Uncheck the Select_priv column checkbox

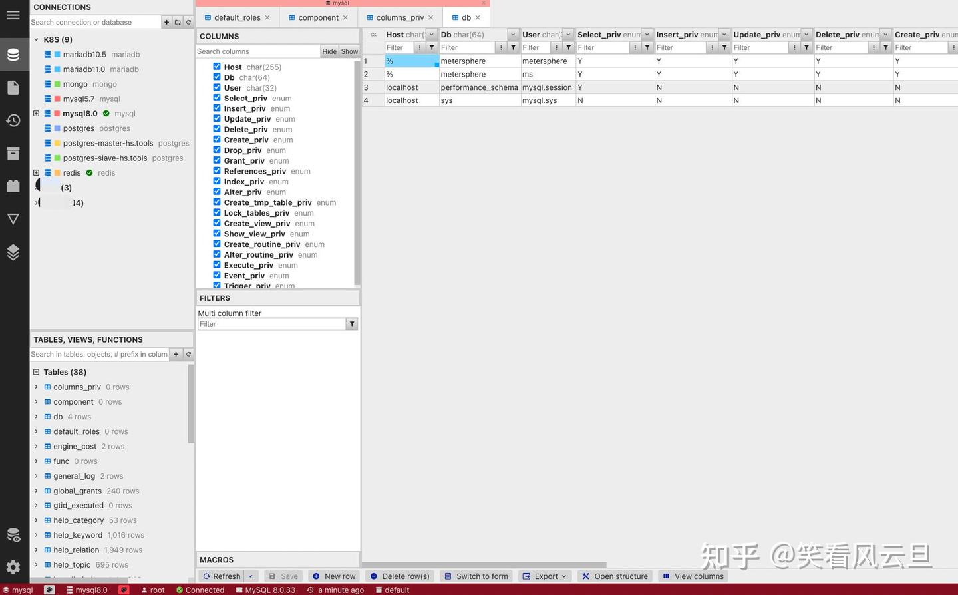pos(216,97)
